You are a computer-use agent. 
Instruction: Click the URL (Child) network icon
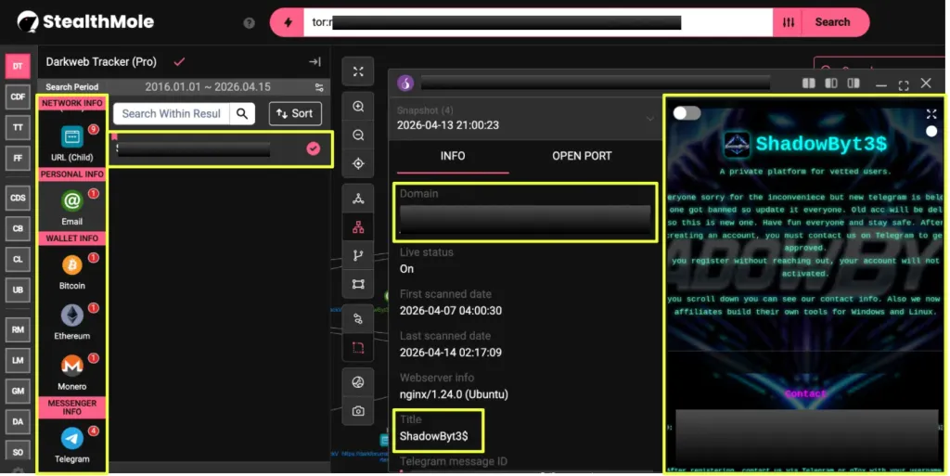(x=72, y=137)
